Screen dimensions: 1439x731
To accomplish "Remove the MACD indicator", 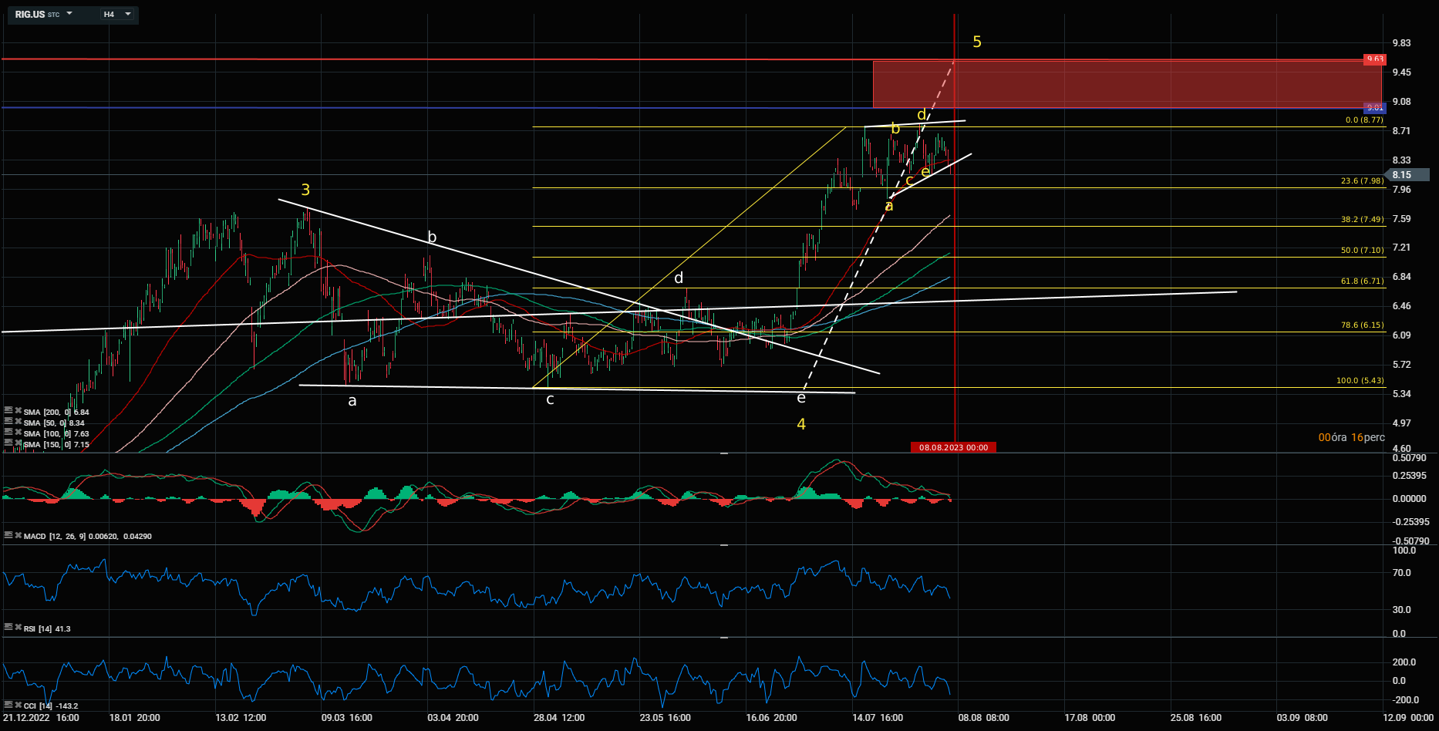I will coord(18,535).
